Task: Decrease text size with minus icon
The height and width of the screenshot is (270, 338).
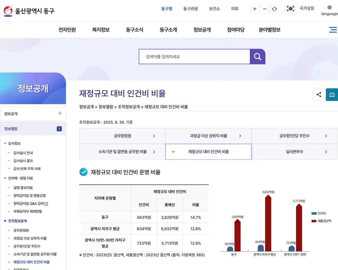Action: tap(265, 9)
